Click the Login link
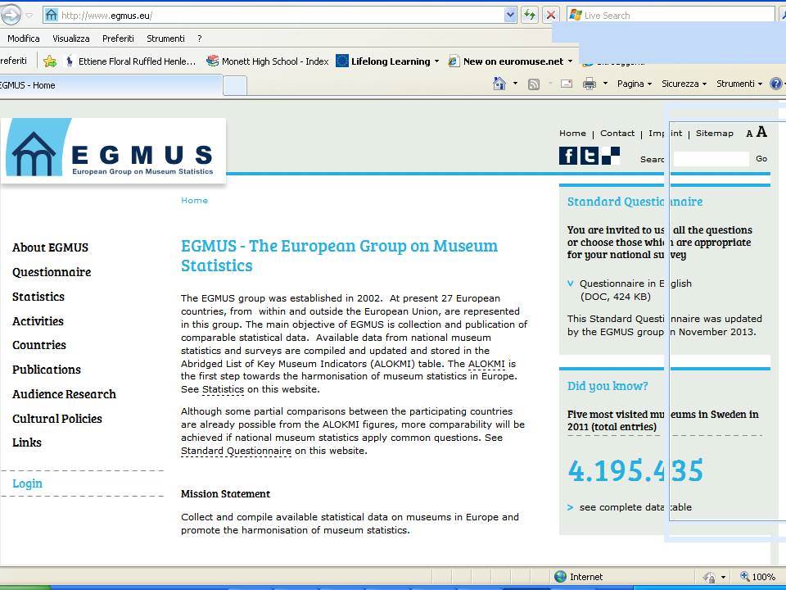Image resolution: width=786 pixels, height=590 pixels. 28,483
